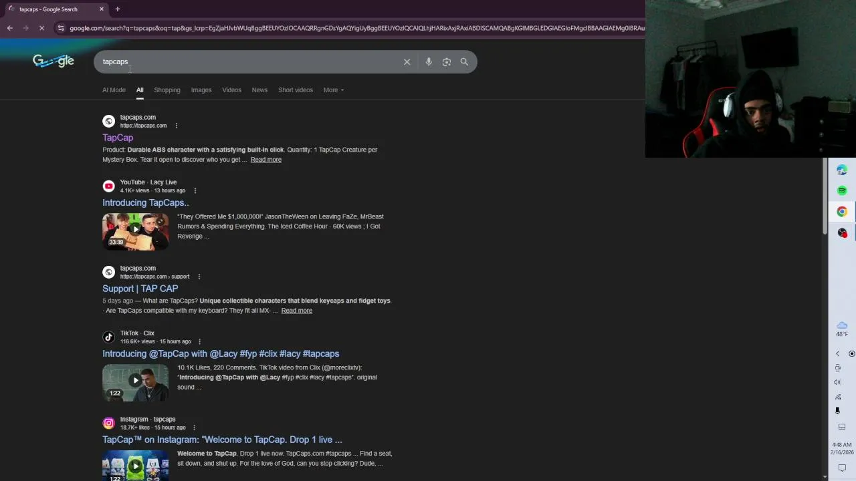Open Microsoft Edge from taskbar
The image size is (856, 481).
(x=842, y=170)
